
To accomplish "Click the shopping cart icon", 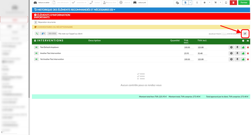I will point(216,3).
